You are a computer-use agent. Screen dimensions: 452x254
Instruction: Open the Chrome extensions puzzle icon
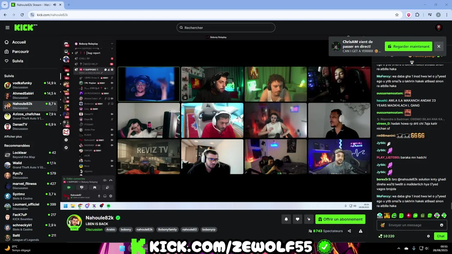(417, 15)
